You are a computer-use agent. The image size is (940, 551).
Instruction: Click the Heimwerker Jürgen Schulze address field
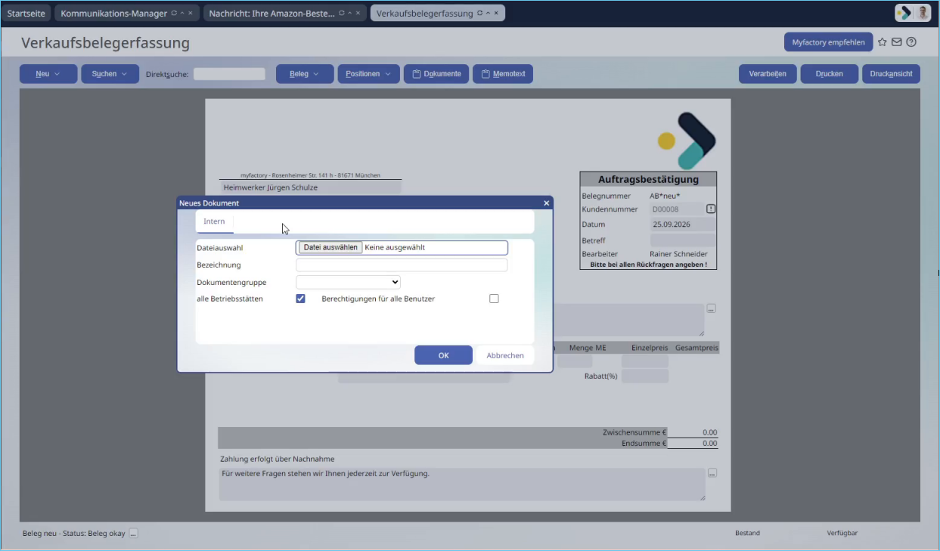pyautogui.click(x=311, y=187)
